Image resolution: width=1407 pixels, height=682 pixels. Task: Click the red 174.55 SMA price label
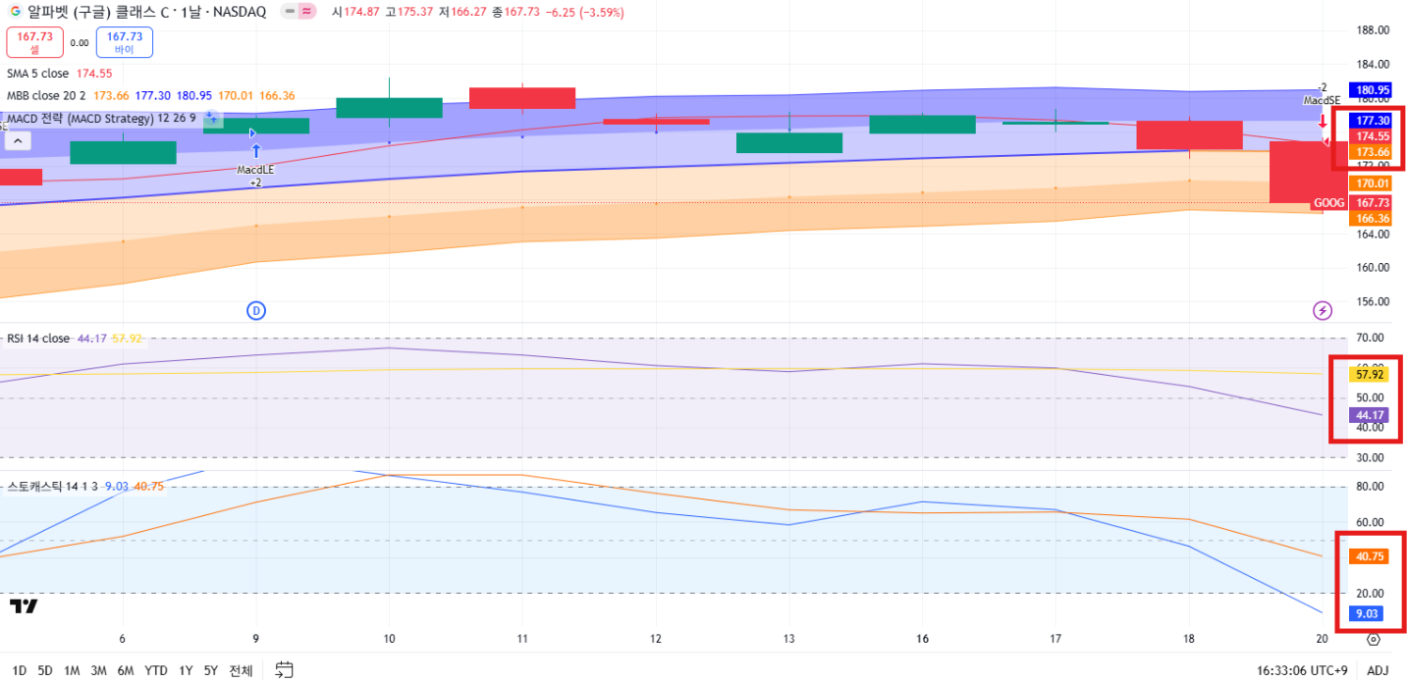tap(1373, 136)
